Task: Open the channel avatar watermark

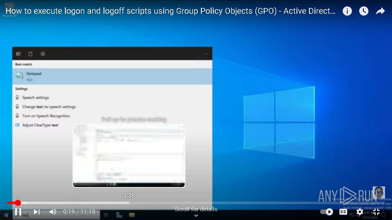Action: click(379, 193)
